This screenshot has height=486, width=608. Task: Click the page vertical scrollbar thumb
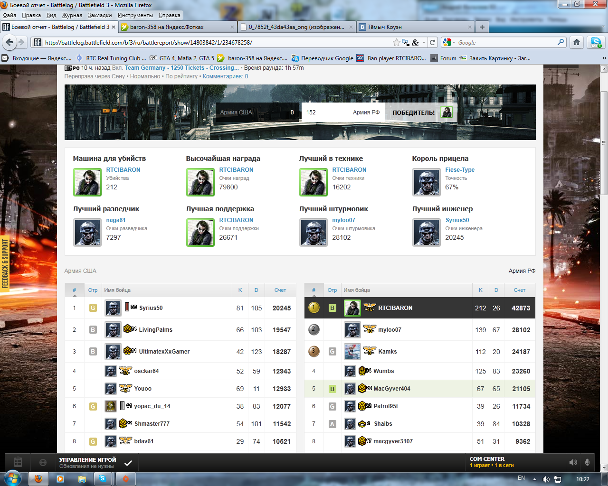[x=604, y=142]
